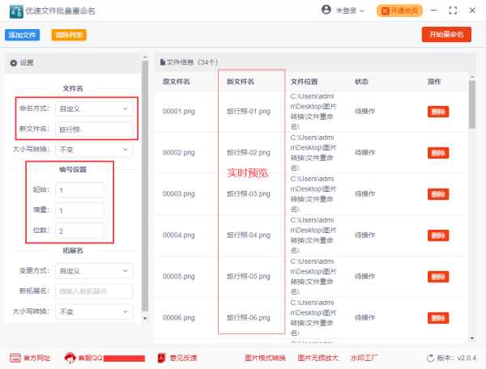Click the file info document icon
486x369 pixels.
(x=162, y=61)
